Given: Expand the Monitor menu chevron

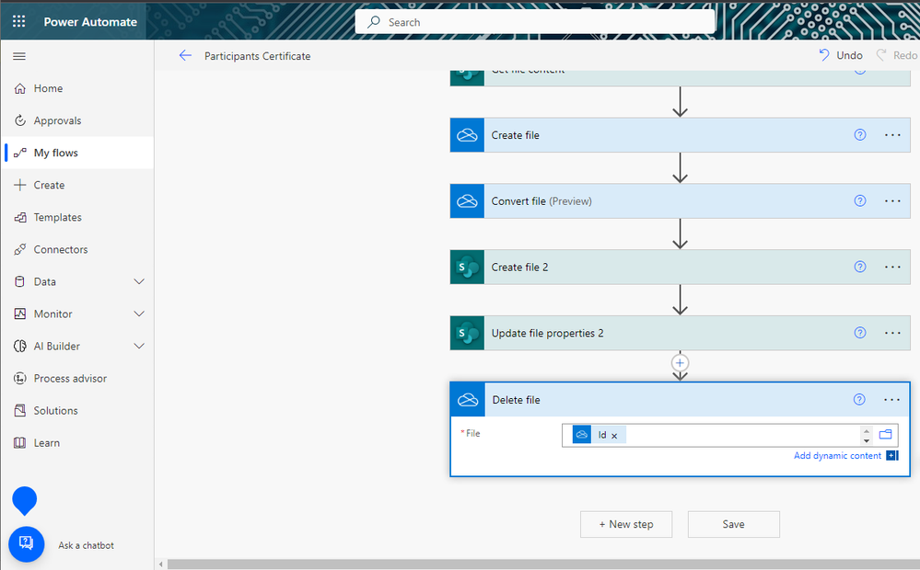Looking at the screenshot, I should (x=139, y=314).
